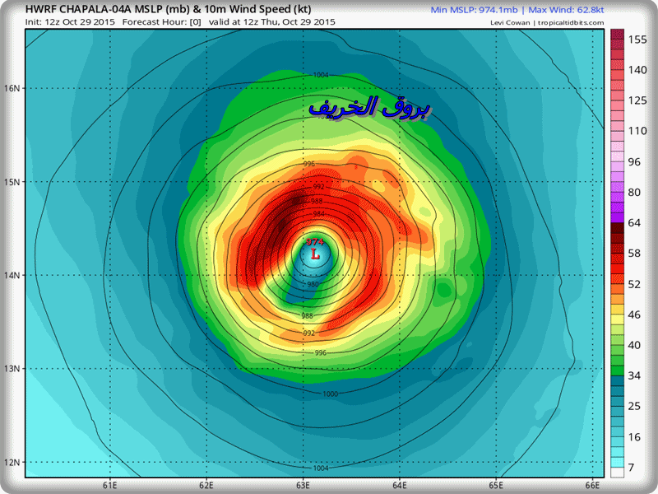658x494 pixels.
Task: Select the 66E longitude axis label
Action: (592, 486)
